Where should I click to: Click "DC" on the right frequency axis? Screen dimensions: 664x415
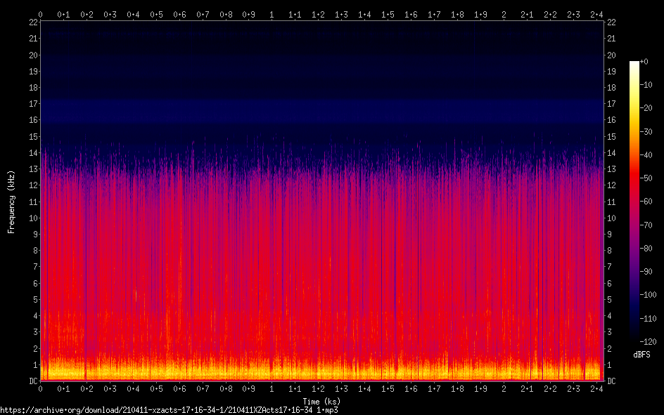[x=611, y=381]
